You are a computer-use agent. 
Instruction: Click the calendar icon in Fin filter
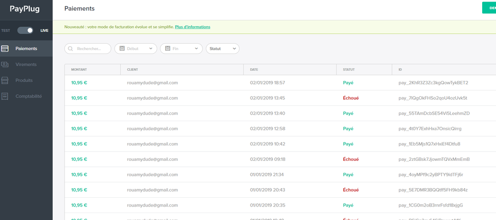[x=167, y=49]
